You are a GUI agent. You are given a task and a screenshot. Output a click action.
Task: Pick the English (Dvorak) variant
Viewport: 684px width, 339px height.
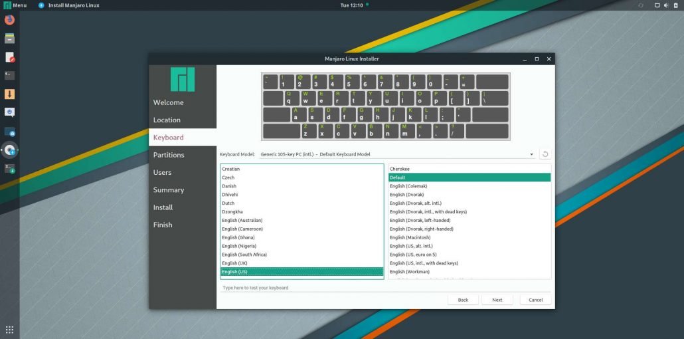[470, 194]
